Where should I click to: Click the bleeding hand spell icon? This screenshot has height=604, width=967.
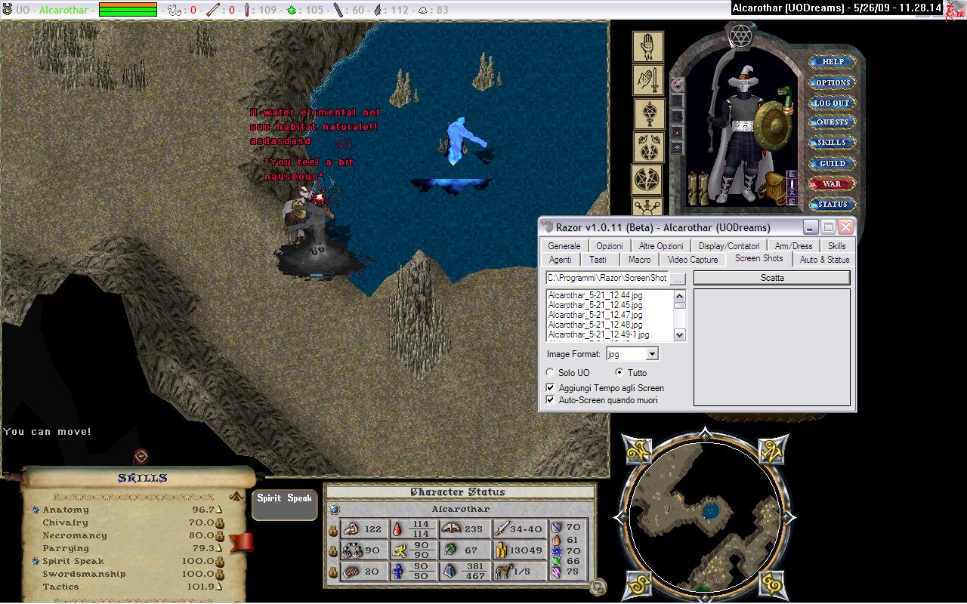pyautogui.click(x=647, y=47)
